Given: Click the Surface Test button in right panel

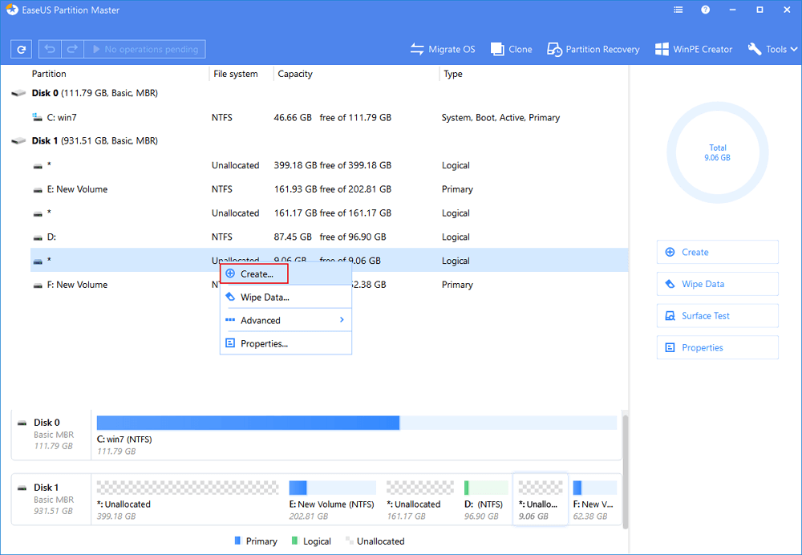Looking at the screenshot, I should point(717,316).
